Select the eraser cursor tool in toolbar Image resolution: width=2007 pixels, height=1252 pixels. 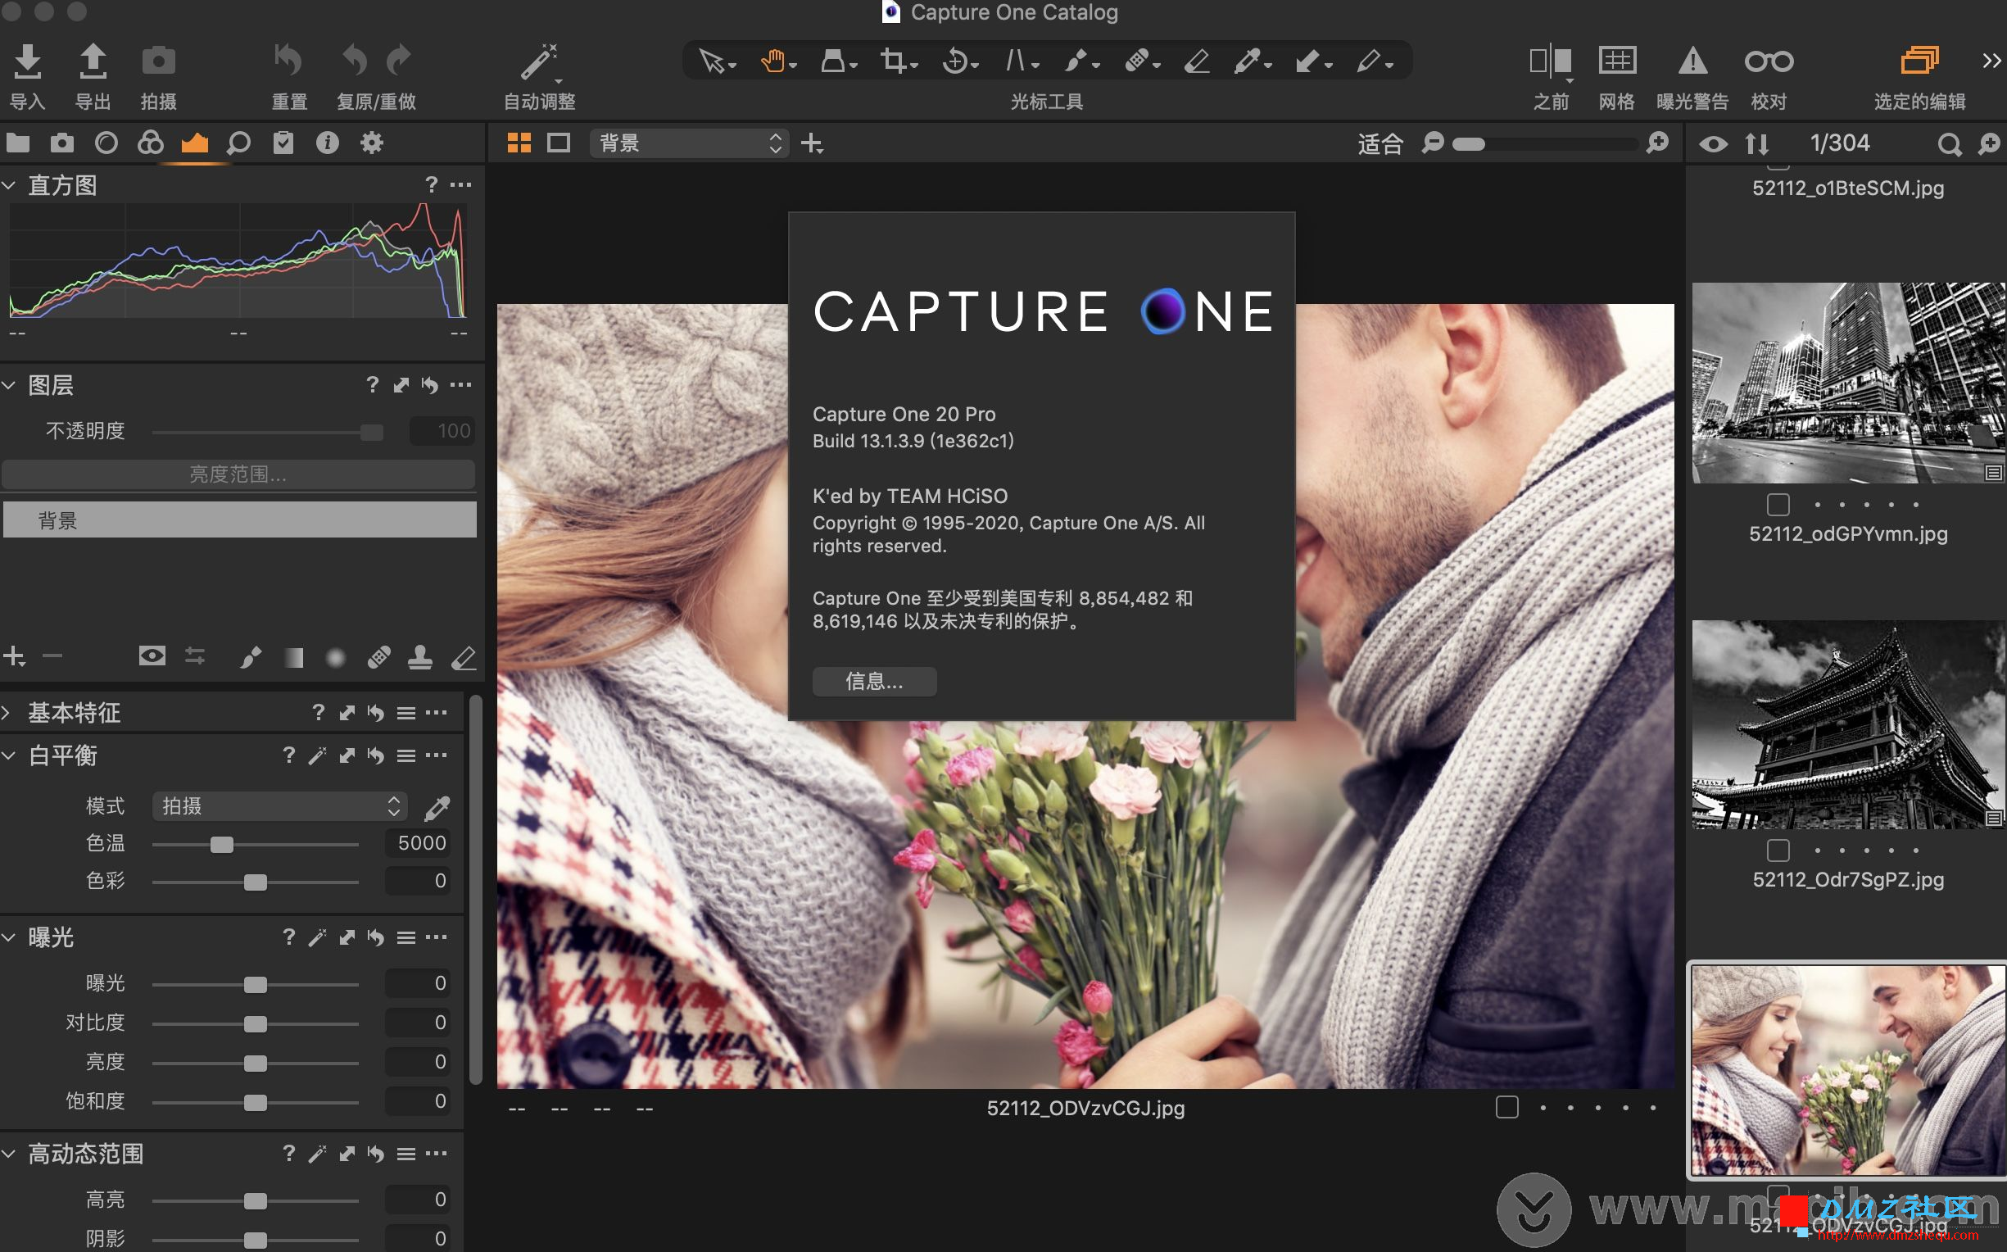coord(1197,61)
